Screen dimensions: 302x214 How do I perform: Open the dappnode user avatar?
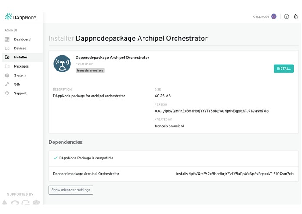[274, 16]
